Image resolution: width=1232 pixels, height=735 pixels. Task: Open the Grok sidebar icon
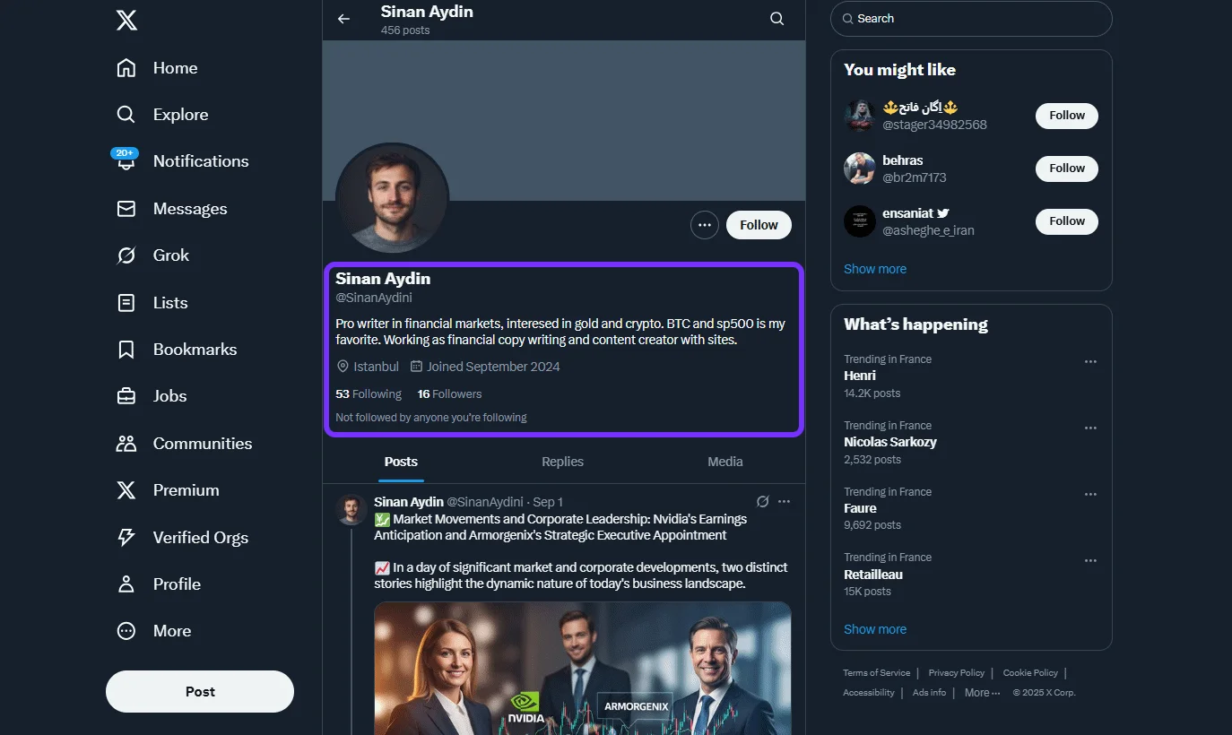tap(126, 255)
